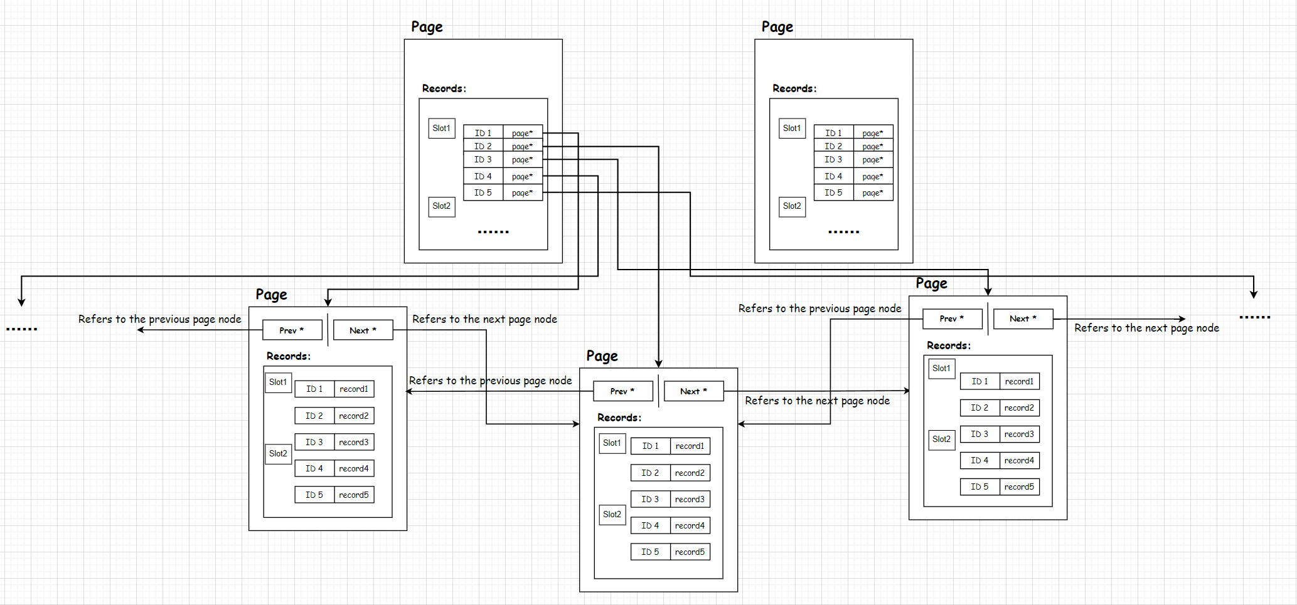This screenshot has height=605, width=1297.
Task: Select Slot2 in the bottom center page
Action: point(612,515)
